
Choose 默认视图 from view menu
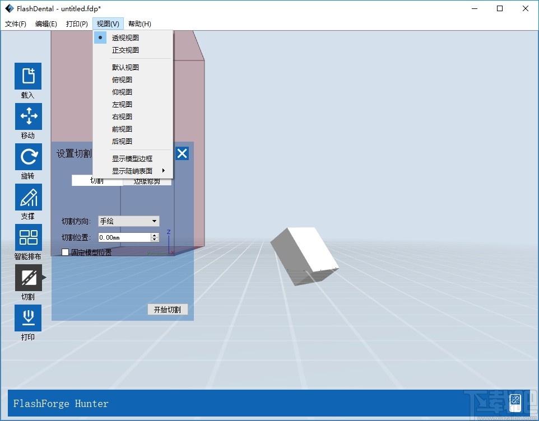click(x=133, y=67)
